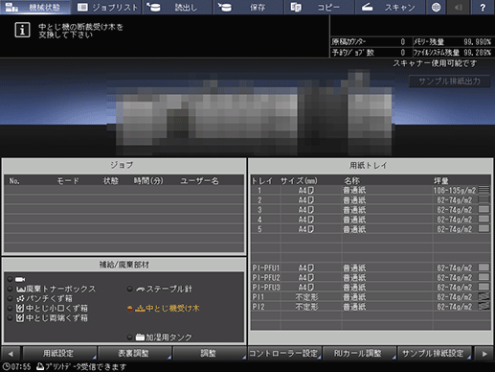Open the 読出し tab

pos(177,7)
